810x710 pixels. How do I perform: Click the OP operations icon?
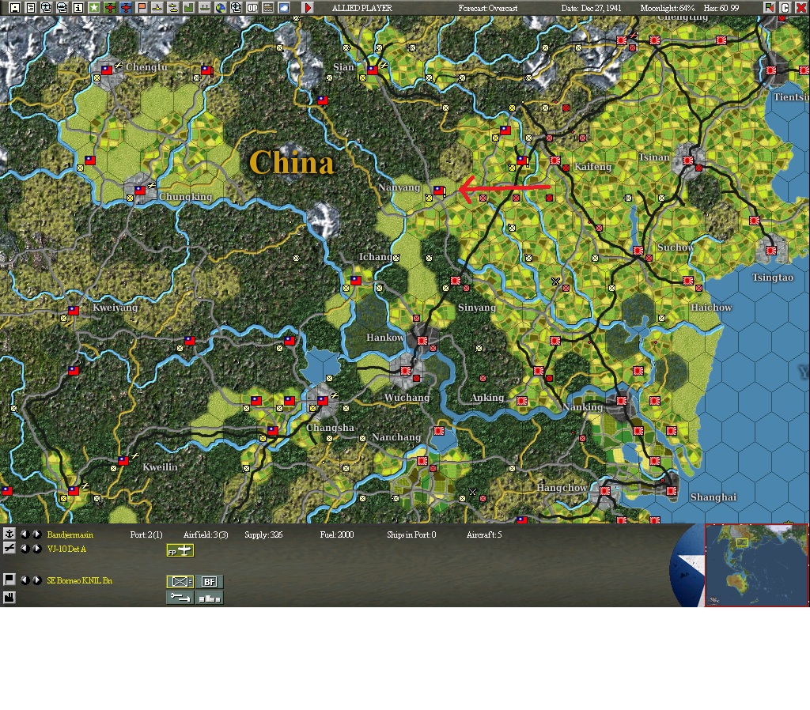[252, 8]
